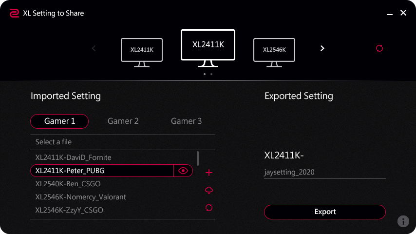Screen dimensions: 416x234
Task: Switch to the Gamer 3 tab
Action: tap(186, 121)
